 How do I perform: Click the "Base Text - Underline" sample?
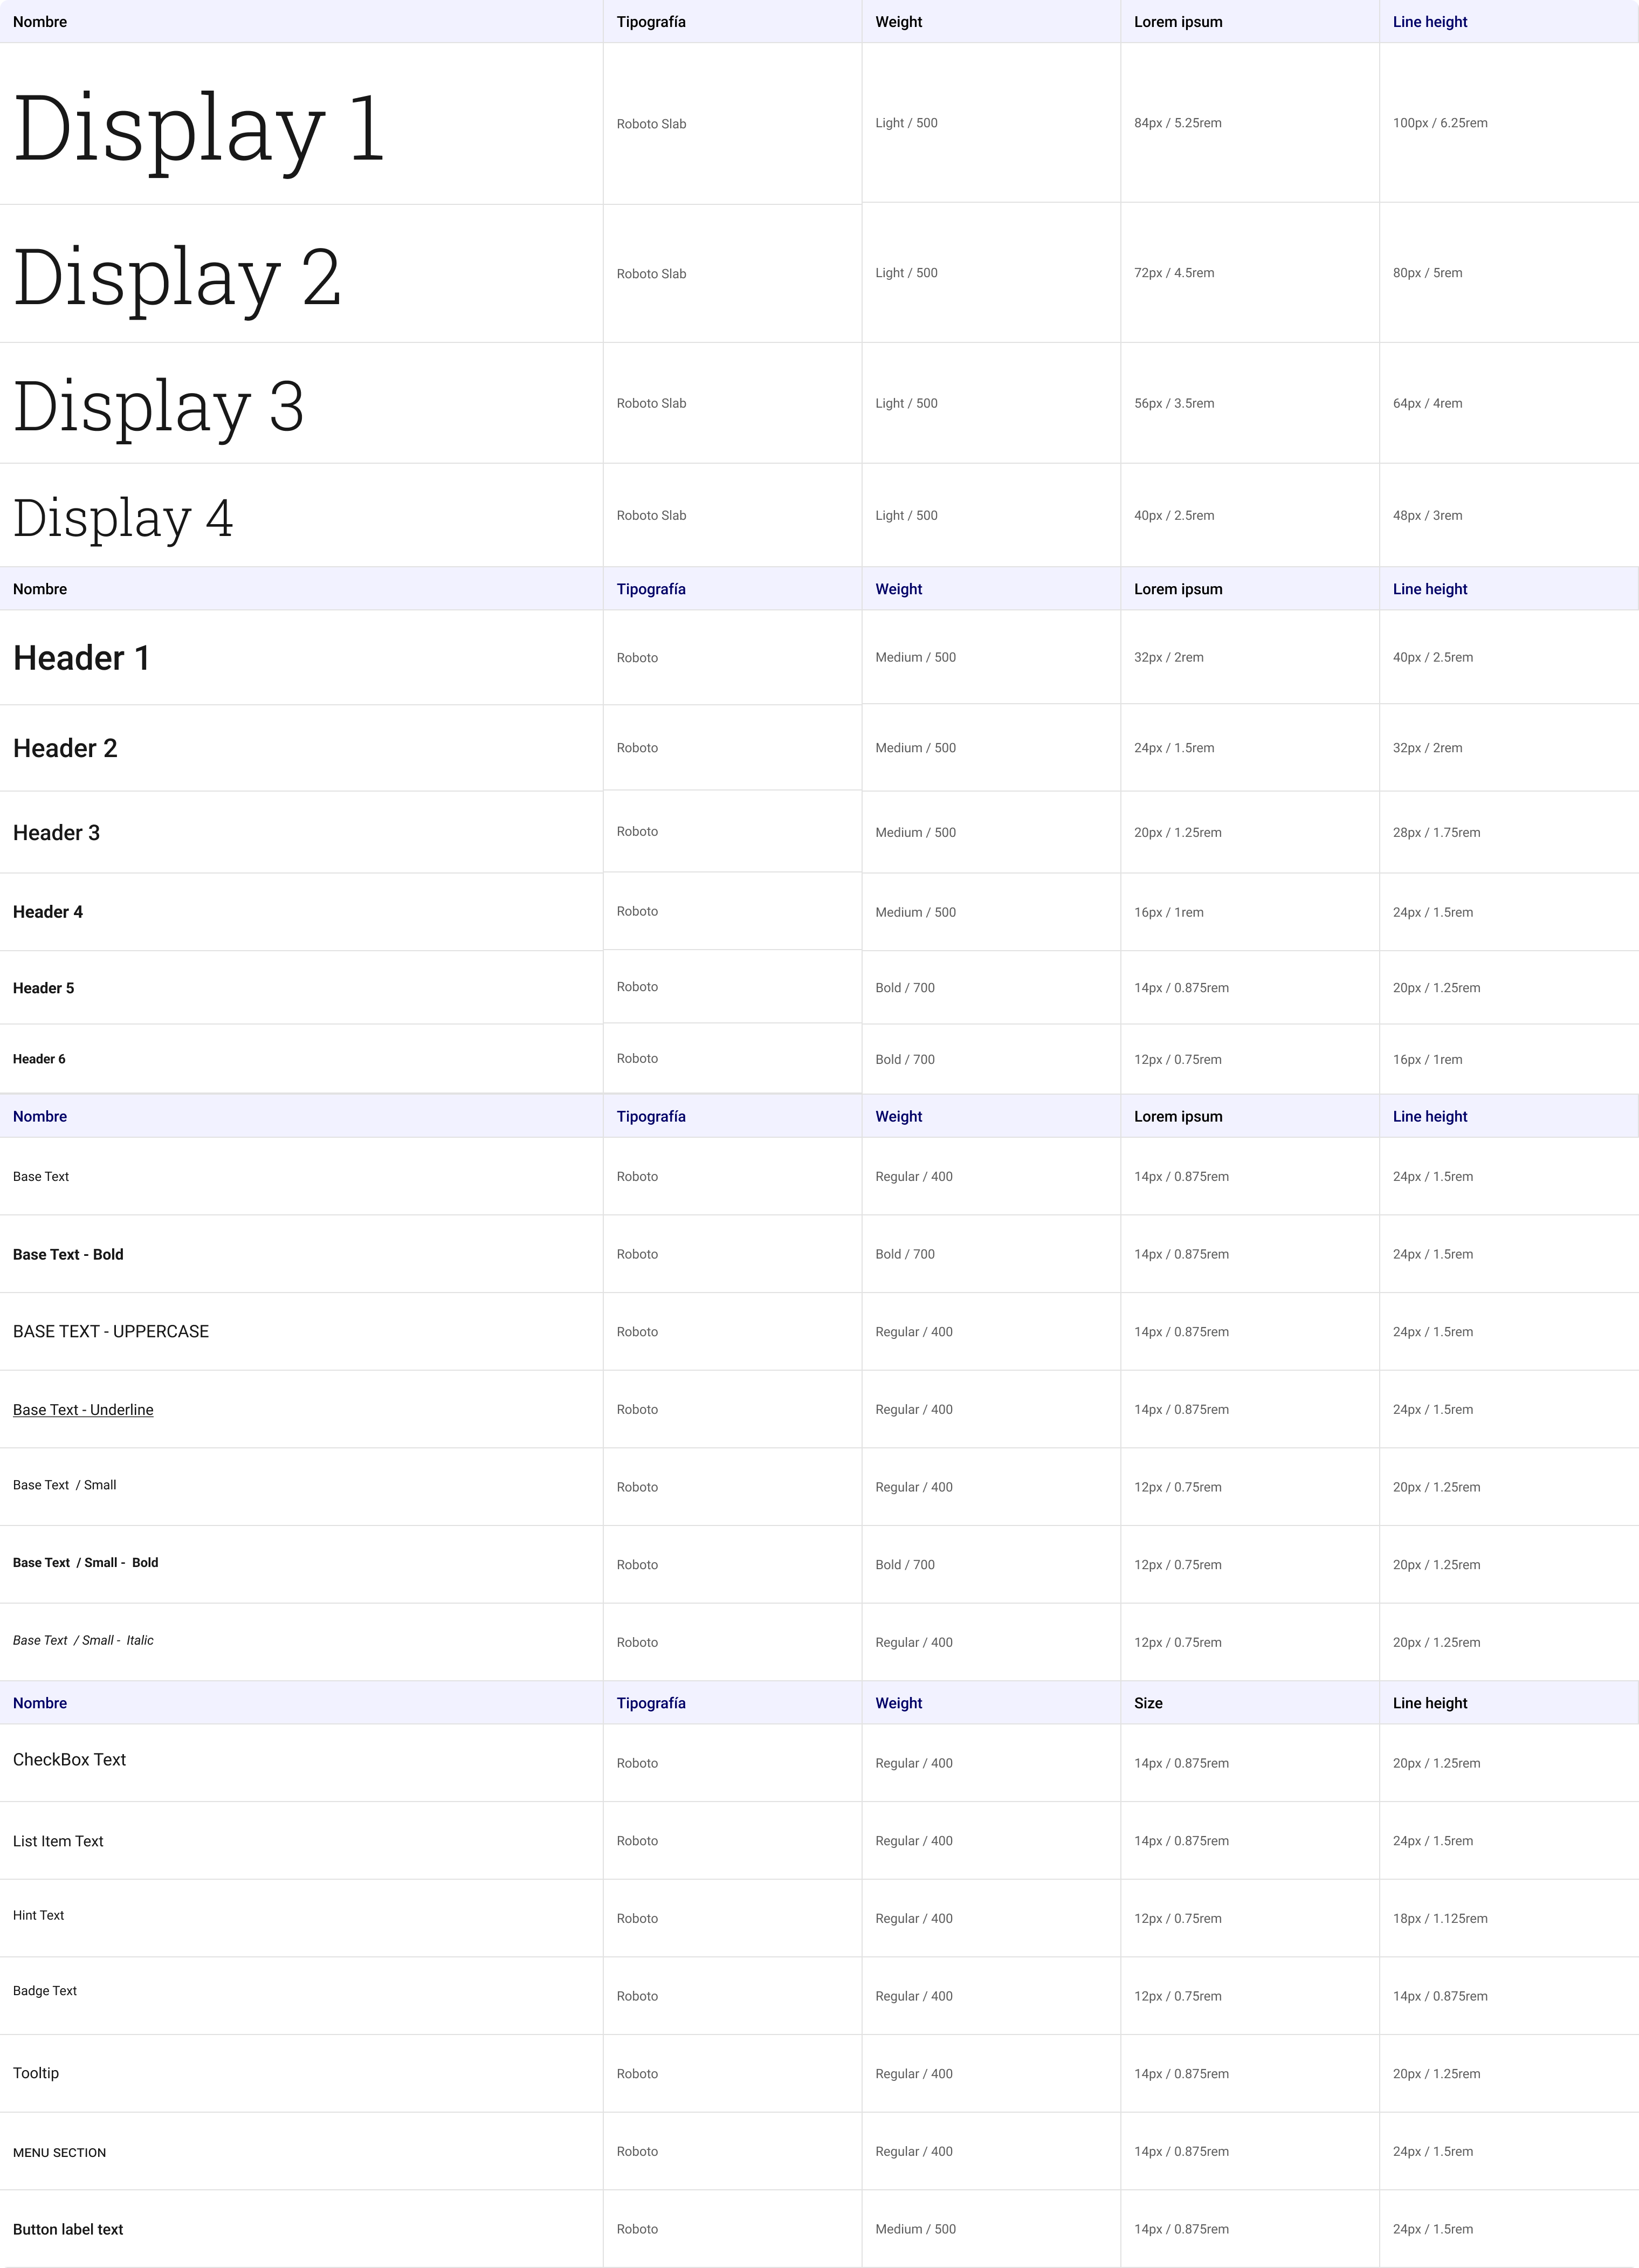pyautogui.click(x=83, y=1410)
